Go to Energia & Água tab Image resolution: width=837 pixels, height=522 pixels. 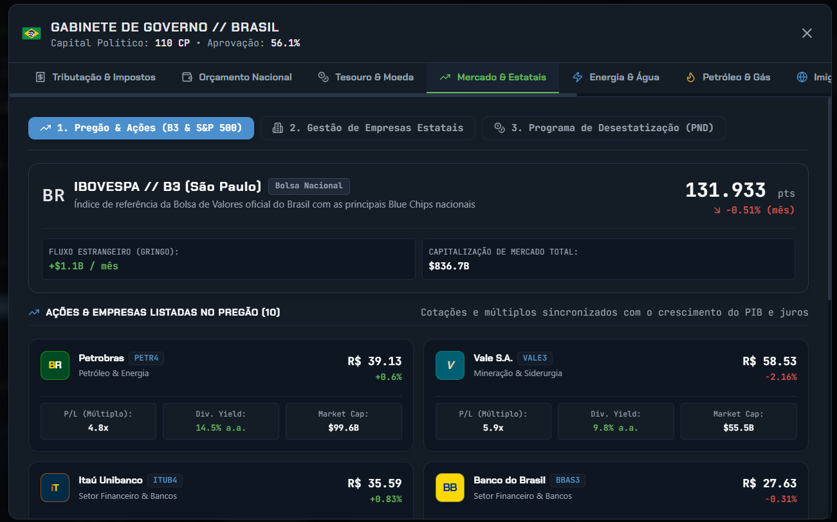click(616, 77)
